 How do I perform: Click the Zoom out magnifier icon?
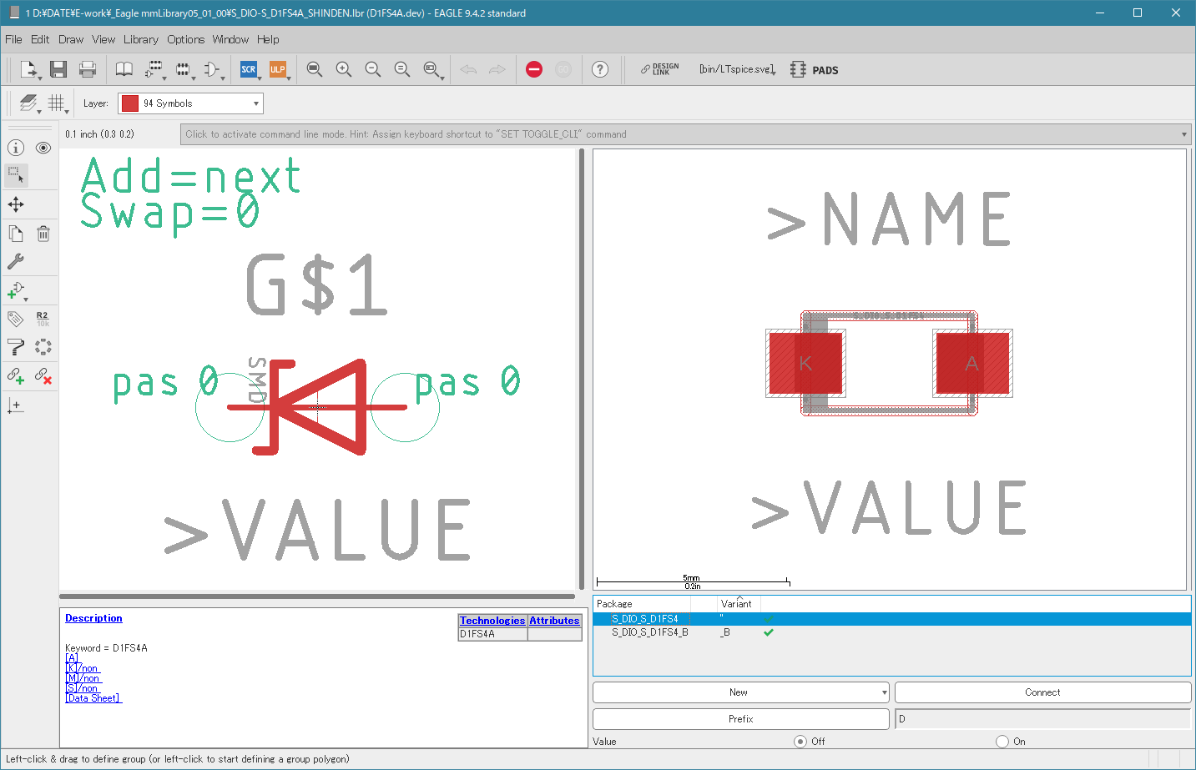tap(373, 69)
